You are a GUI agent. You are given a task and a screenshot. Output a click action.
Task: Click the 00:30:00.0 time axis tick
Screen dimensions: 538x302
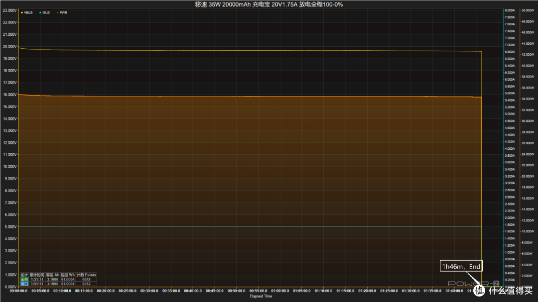click(149, 291)
